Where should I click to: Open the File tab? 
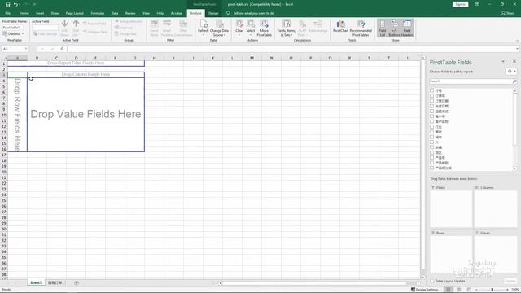click(7, 13)
